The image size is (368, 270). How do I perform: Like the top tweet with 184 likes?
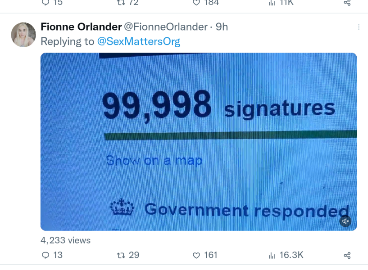point(196,3)
